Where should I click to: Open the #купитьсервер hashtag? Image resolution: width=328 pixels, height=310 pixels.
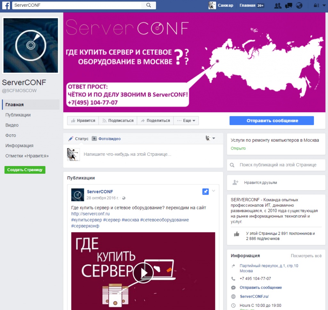pyautogui.click(x=86, y=220)
